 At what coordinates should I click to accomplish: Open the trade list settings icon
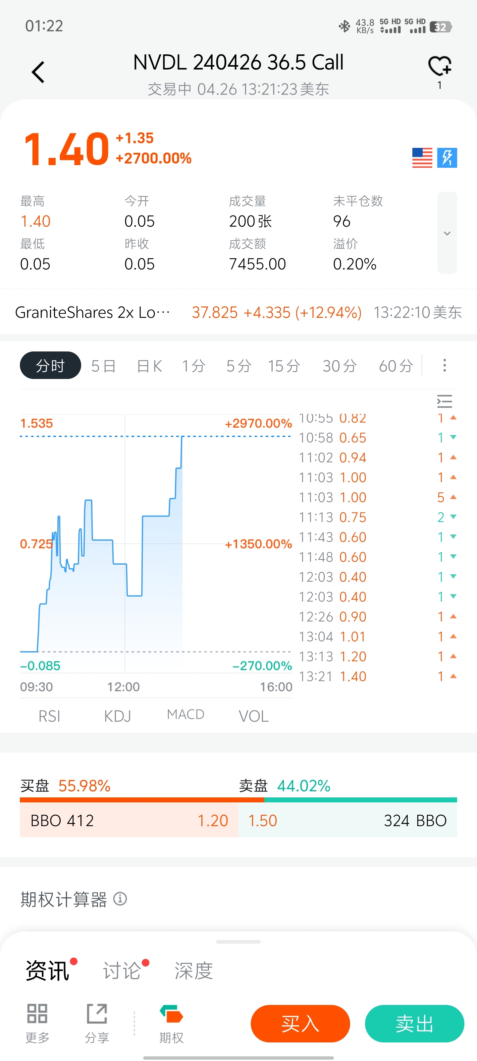pyautogui.click(x=444, y=401)
